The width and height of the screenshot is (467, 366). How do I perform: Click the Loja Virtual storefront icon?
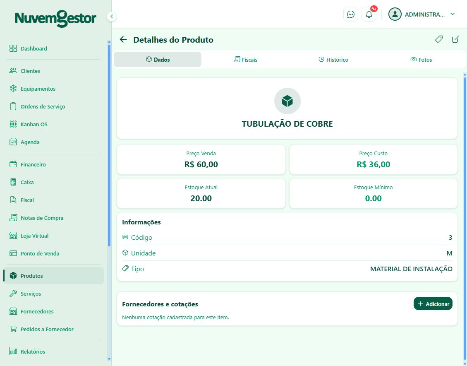(x=13, y=236)
